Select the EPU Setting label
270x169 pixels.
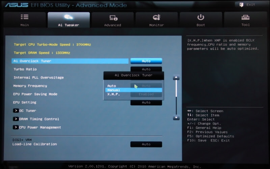point(25,102)
